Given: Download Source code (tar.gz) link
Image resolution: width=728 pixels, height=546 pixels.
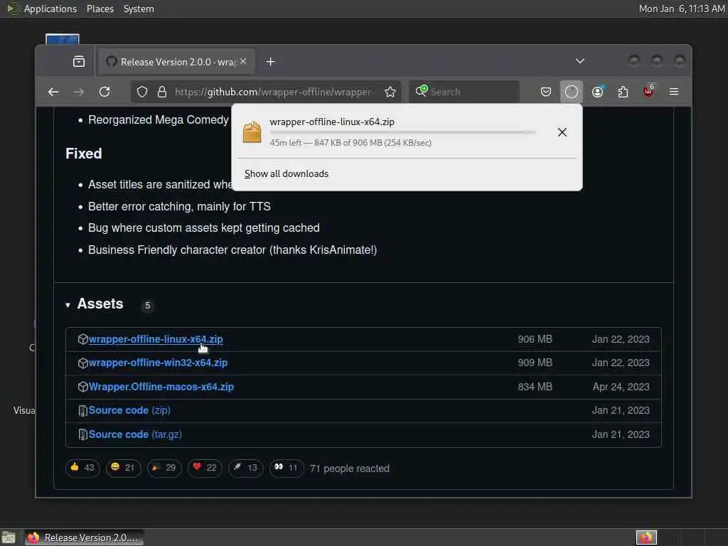Looking at the screenshot, I should pyautogui.click(x=135, y=434).
